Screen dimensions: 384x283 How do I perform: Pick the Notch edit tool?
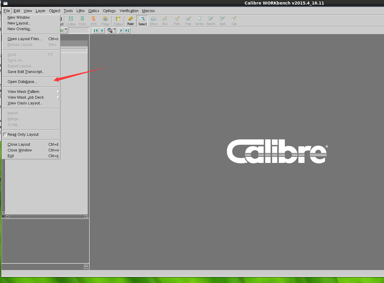pos(211,21)
